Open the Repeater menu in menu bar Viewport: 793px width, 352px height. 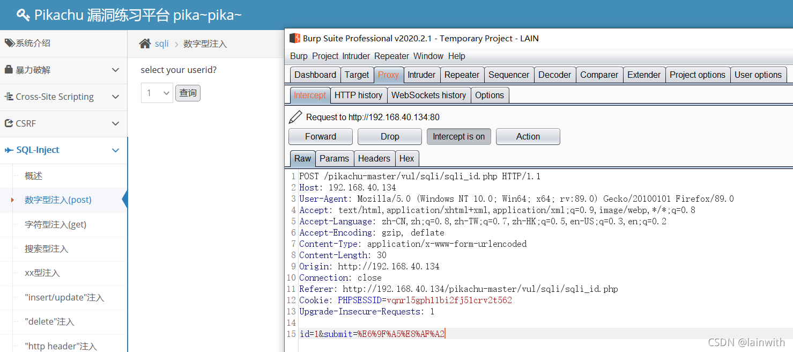click(392, 56)
